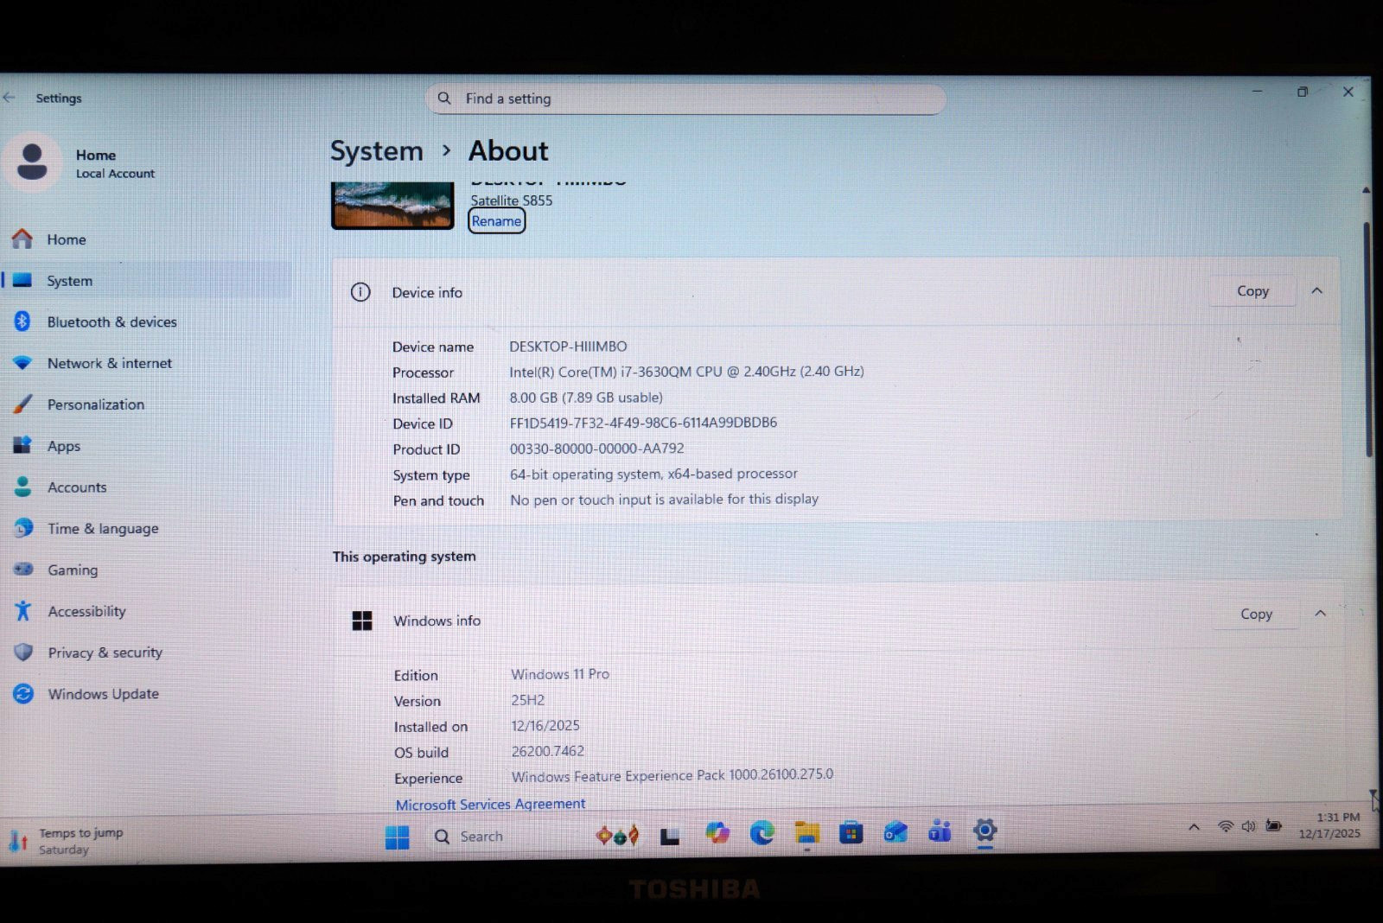Click the Settings gear taskbar icon
The width and height of the screenshot is (1383, 923).
pos(985,831)
